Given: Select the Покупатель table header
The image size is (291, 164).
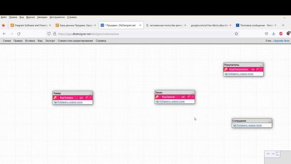Looking at the screenshot, I should point(243,65).
